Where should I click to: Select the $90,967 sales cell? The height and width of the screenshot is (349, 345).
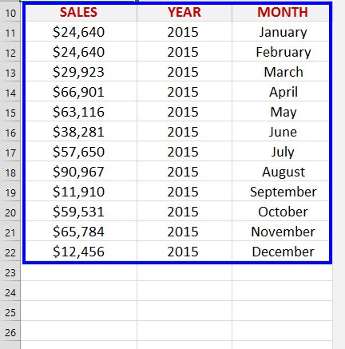pyautogui.click(x=79, y=172)
